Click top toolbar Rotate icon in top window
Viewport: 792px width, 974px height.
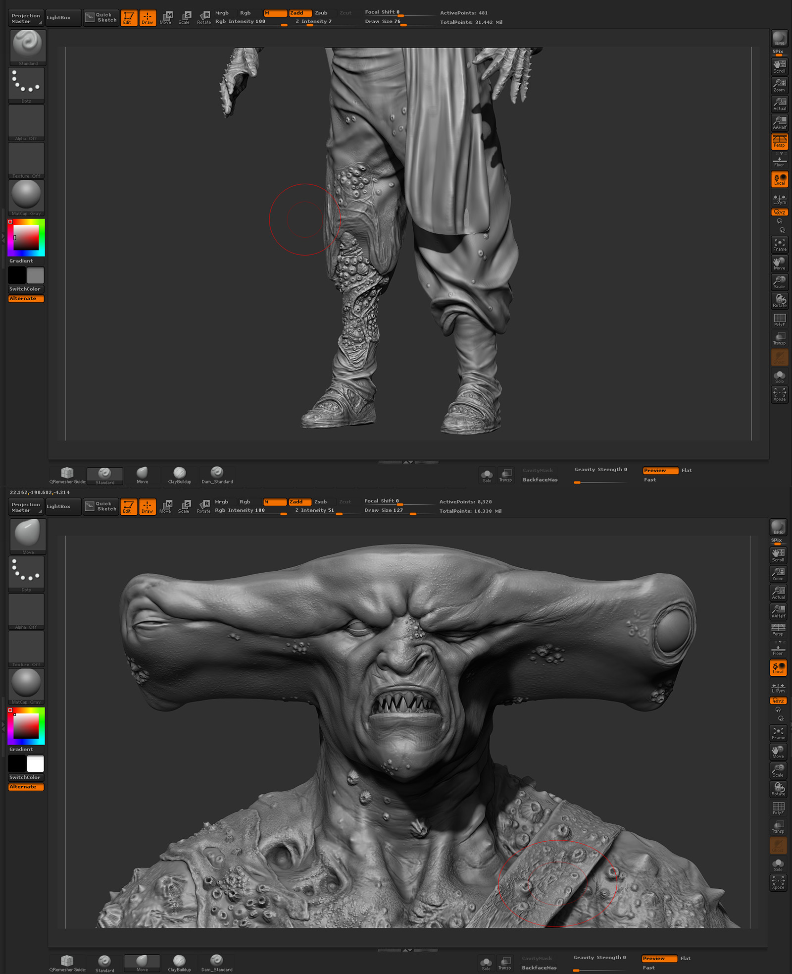click(204, 18)
